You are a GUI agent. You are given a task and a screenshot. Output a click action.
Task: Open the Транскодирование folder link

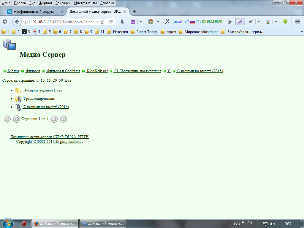pos(39,99)
